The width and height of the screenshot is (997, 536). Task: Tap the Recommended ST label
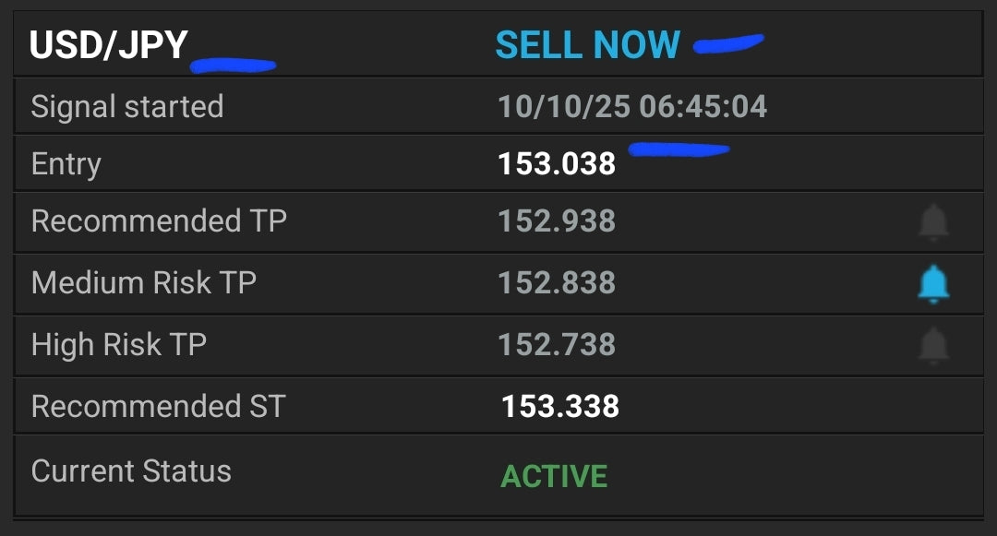tap(158, 407)
